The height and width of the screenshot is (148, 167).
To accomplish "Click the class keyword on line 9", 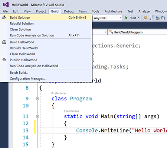I will point(59,99).
